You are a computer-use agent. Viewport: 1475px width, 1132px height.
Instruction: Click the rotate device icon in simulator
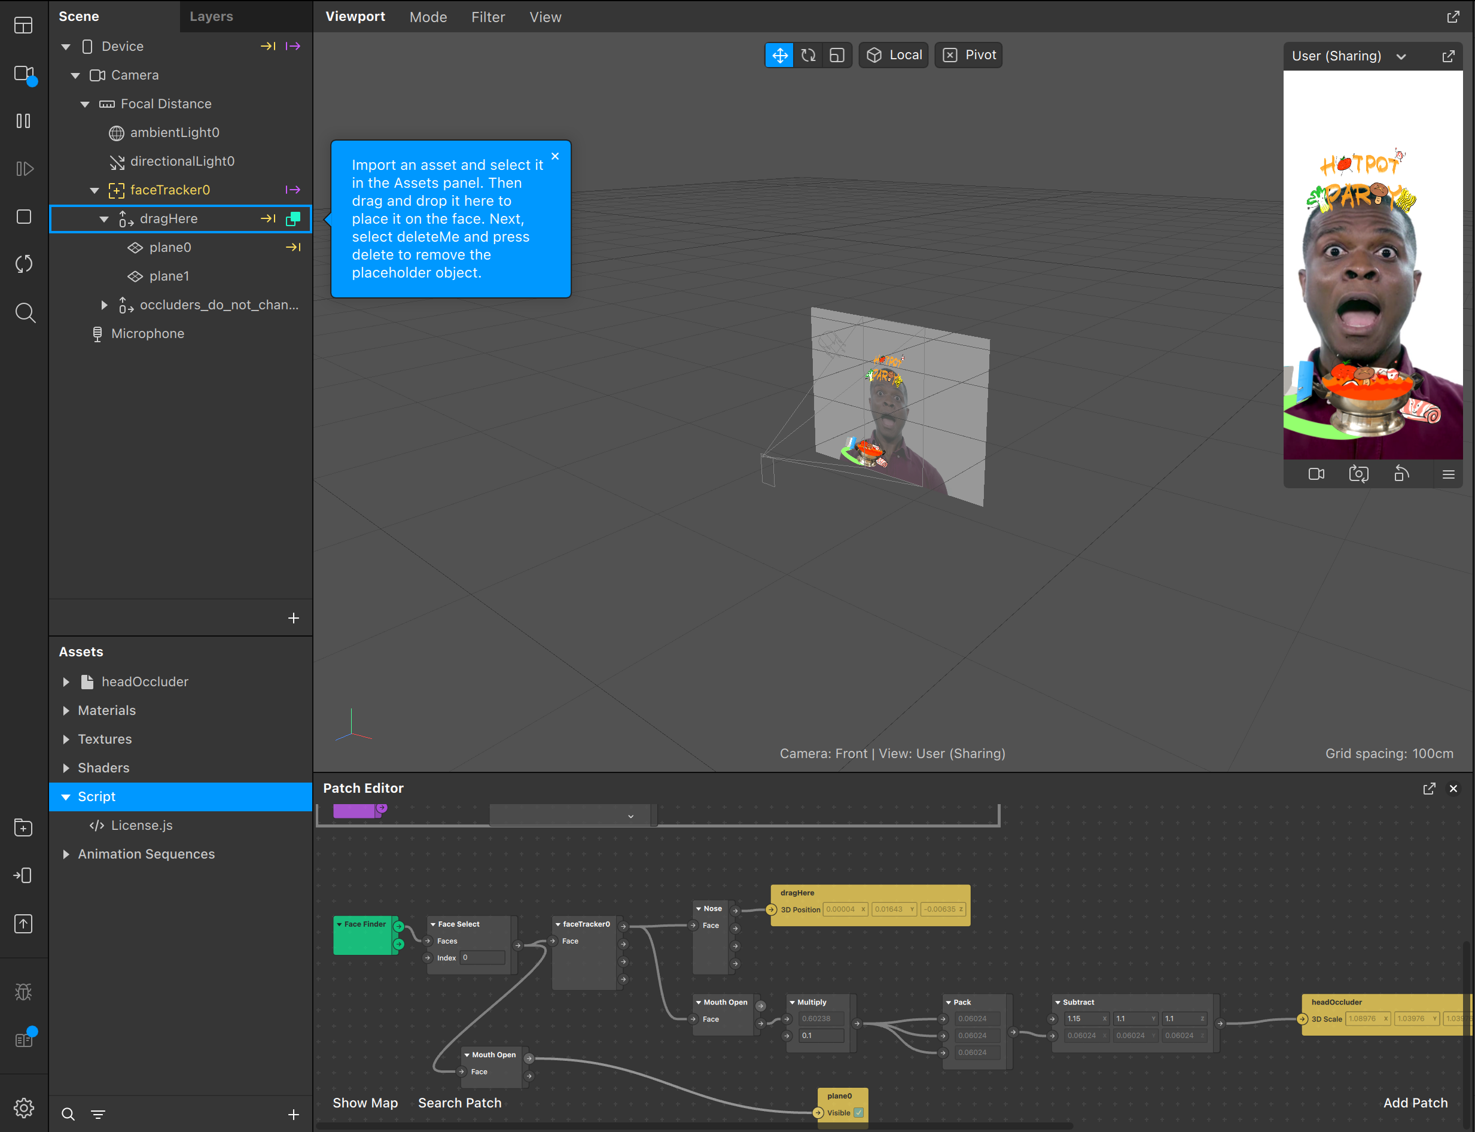tap(1401, 474)
